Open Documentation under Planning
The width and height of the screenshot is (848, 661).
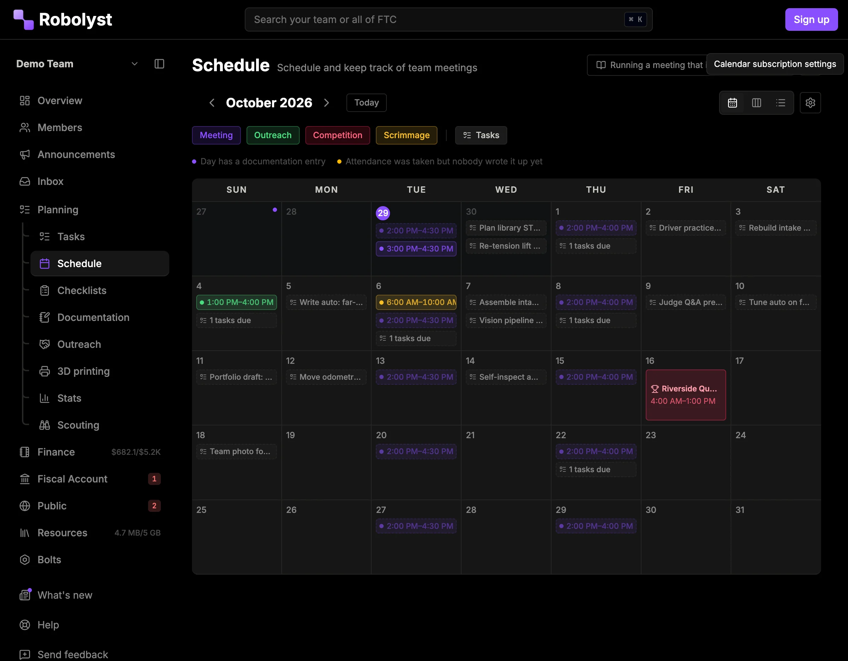100,317
